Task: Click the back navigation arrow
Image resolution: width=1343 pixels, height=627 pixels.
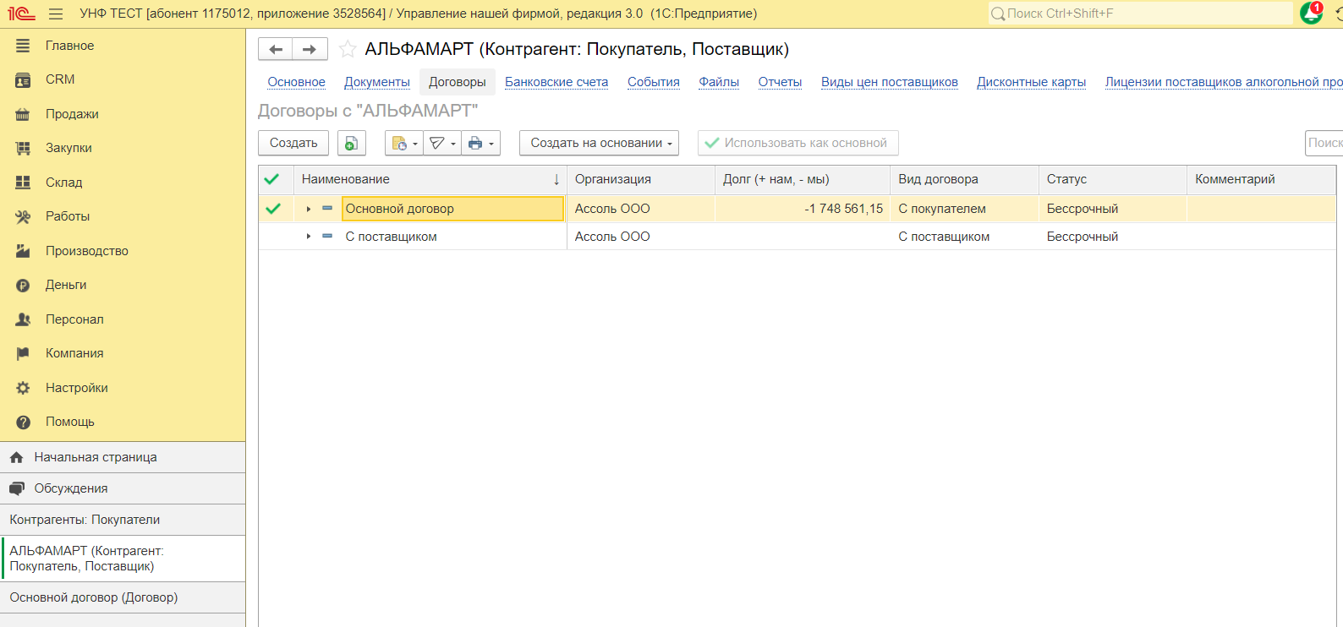Action: click(275, 50)
